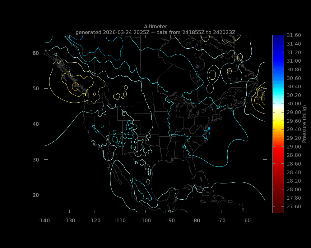Select the 30.00 midpoint on the colorbar
Image resolution: width=311 pixels, height=248 pixels.
point(294,104)
